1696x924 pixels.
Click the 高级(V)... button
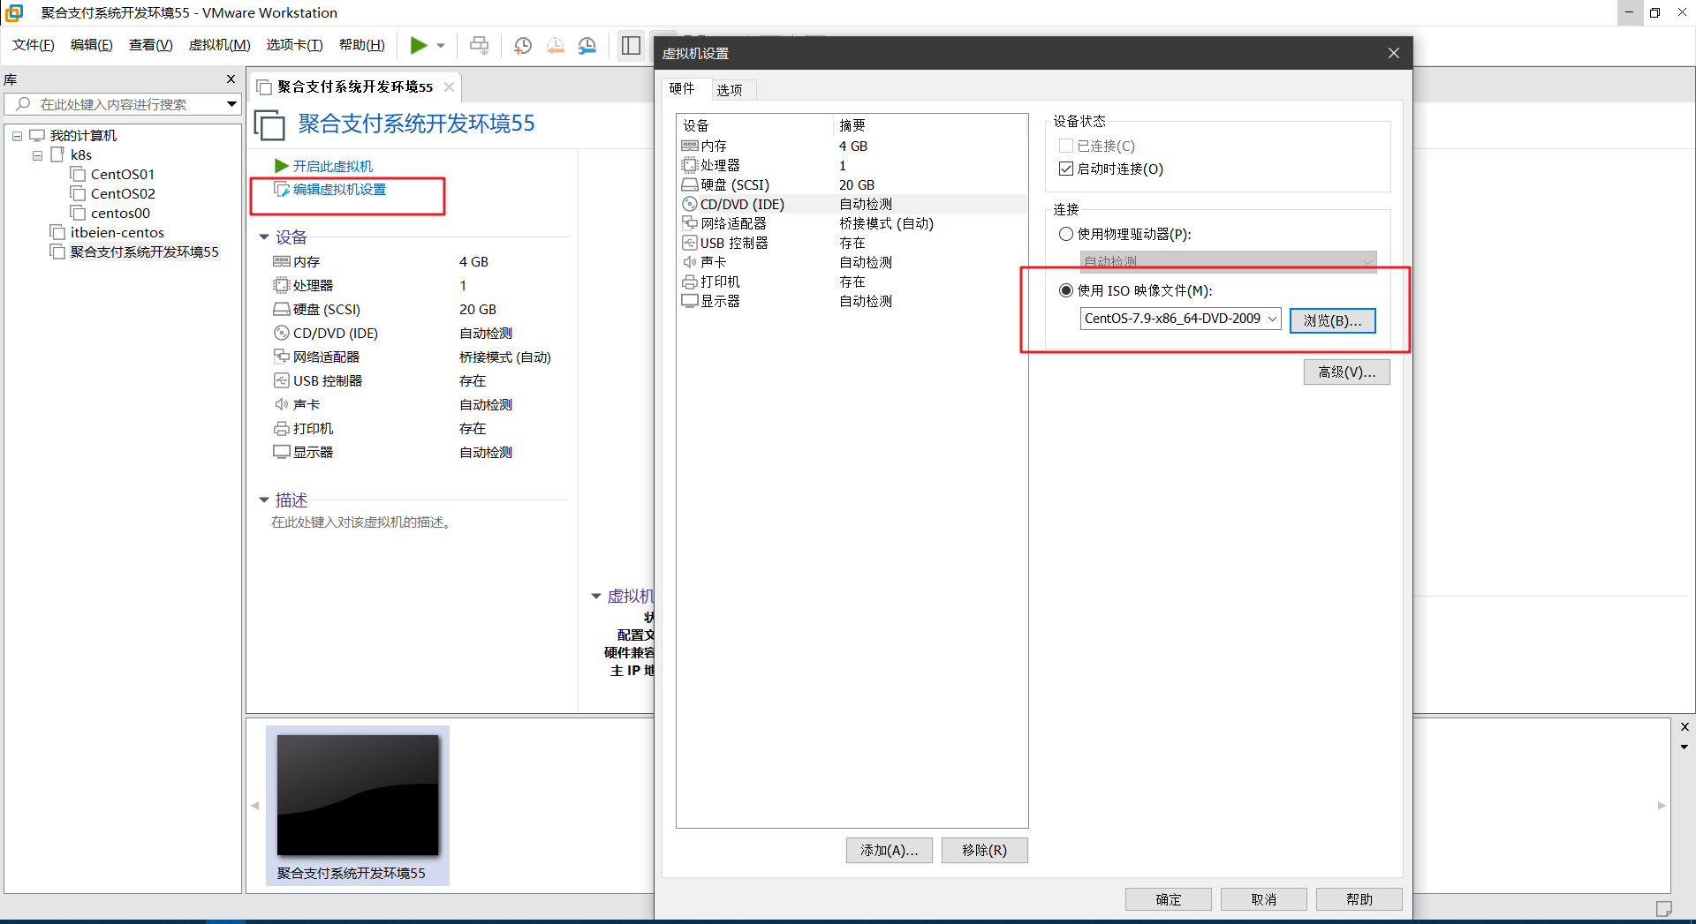tap(1347, 372)
